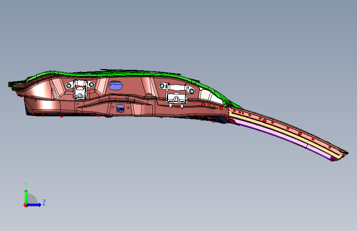Click the Z axis label on triad
Screen dimensions: 357x231
tap(44, 202)
